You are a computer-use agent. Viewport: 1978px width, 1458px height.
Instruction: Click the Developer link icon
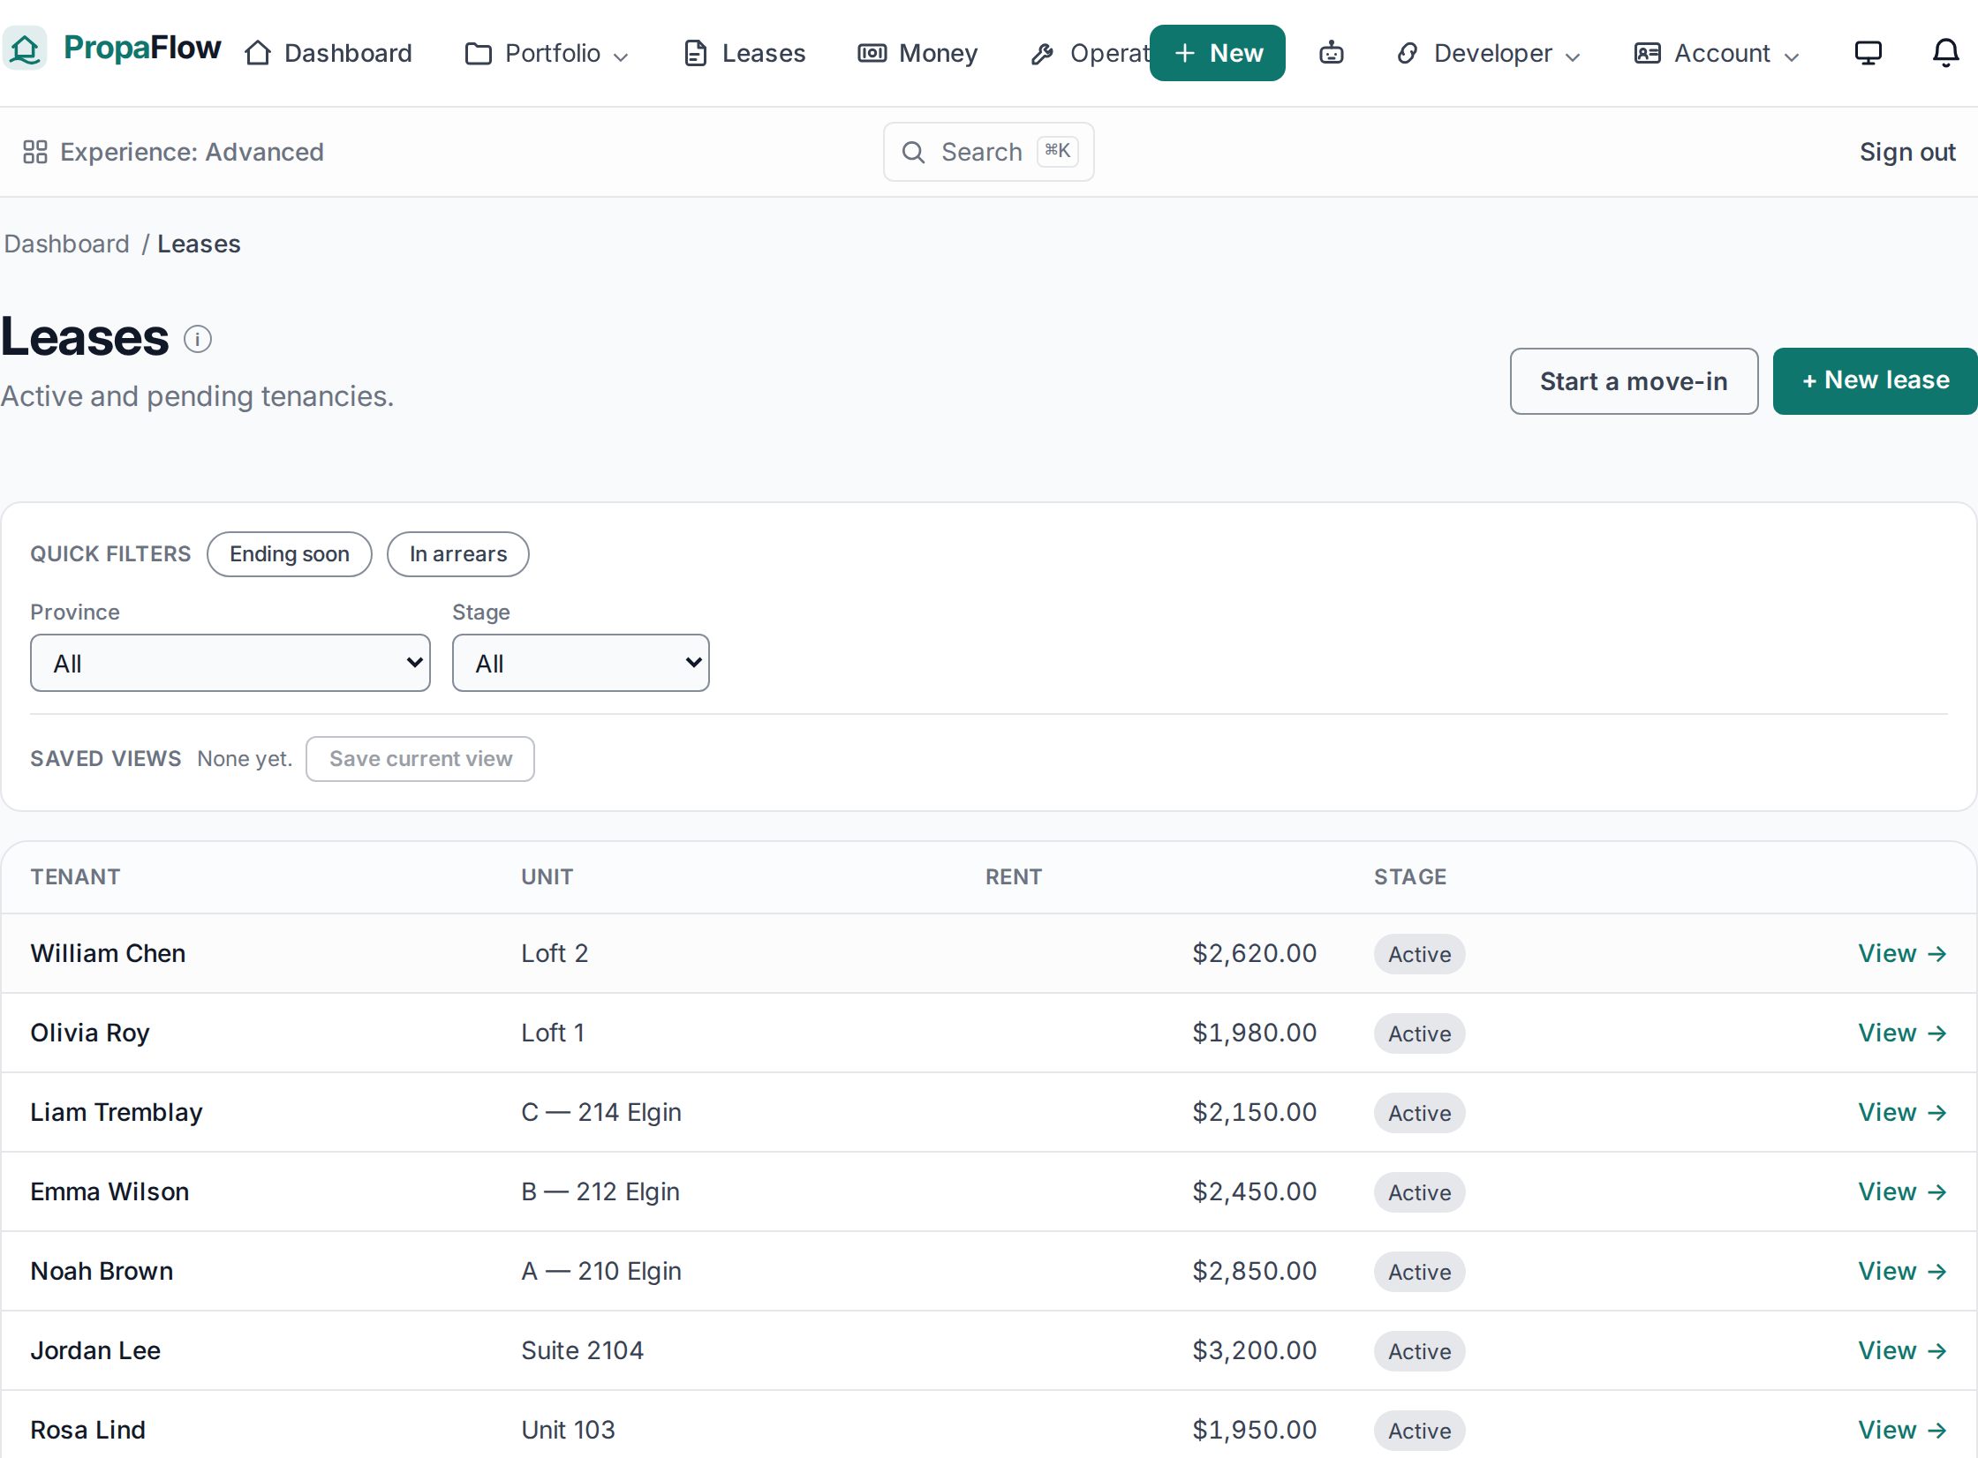tap(1408, 54)
